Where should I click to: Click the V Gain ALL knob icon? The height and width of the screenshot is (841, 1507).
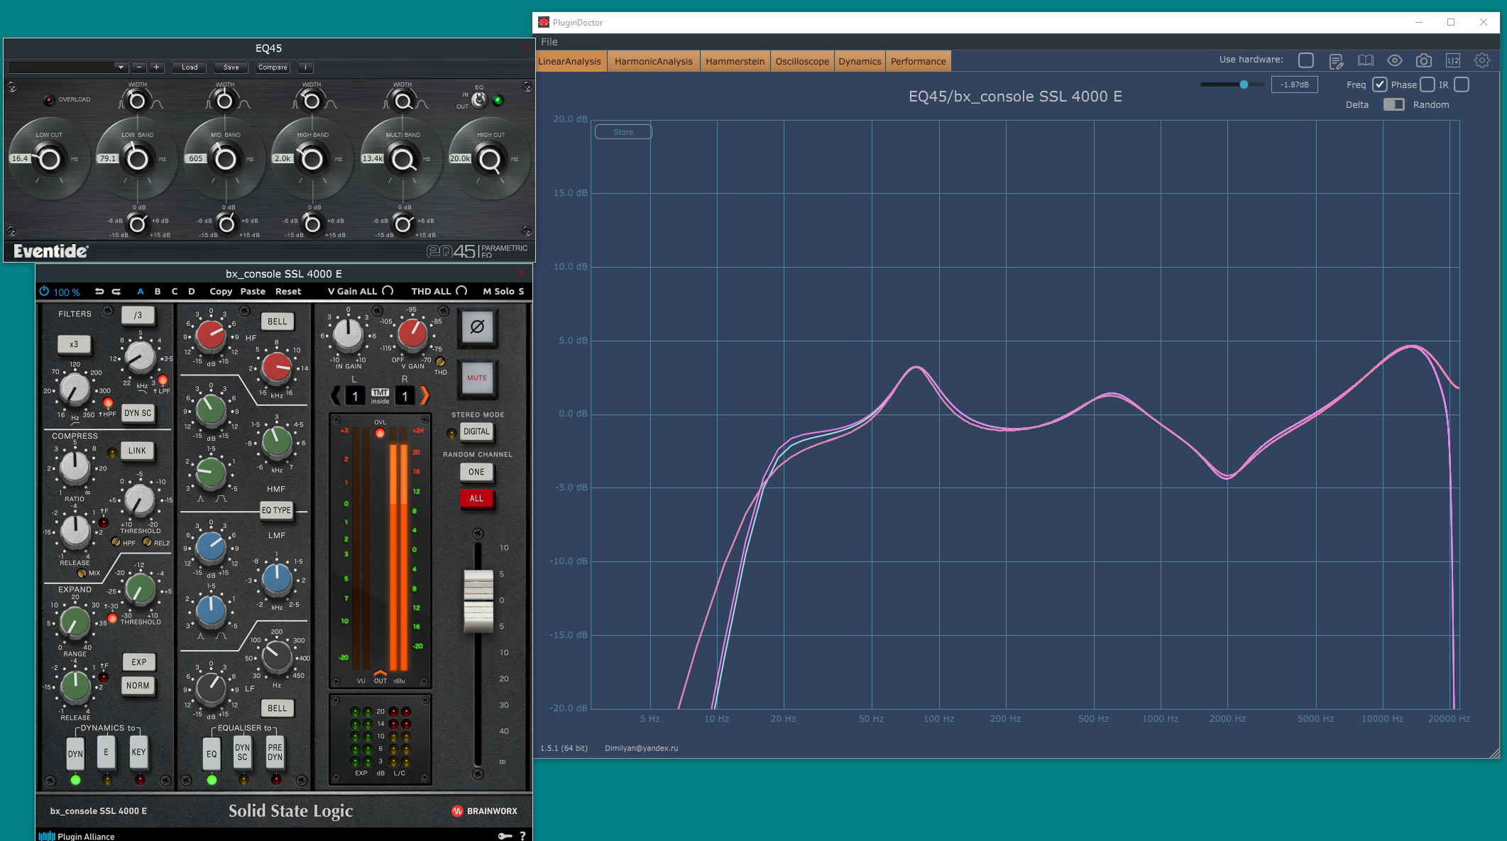click(x=388, y=291)
